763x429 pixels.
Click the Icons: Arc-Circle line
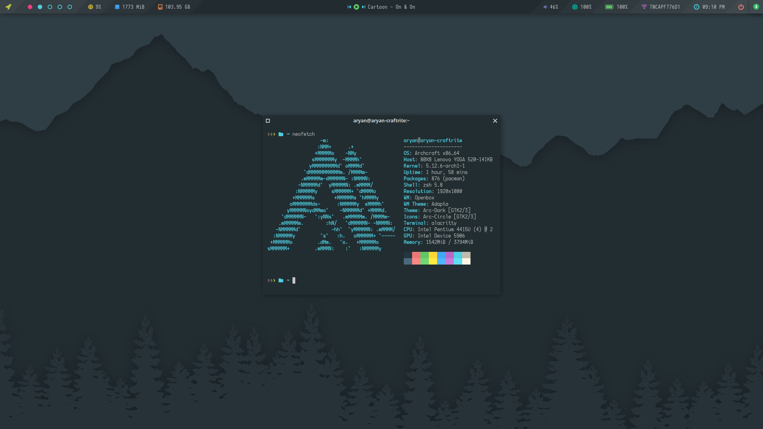tap(440, 217)
